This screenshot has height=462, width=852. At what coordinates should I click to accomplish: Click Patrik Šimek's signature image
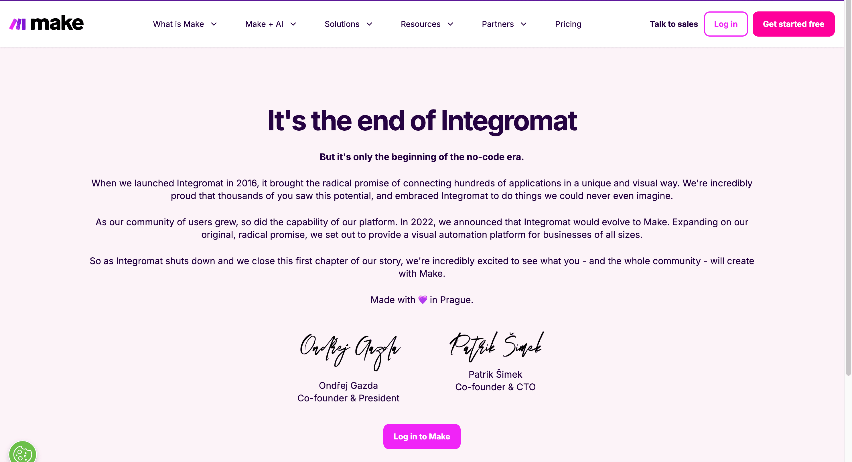496,346
